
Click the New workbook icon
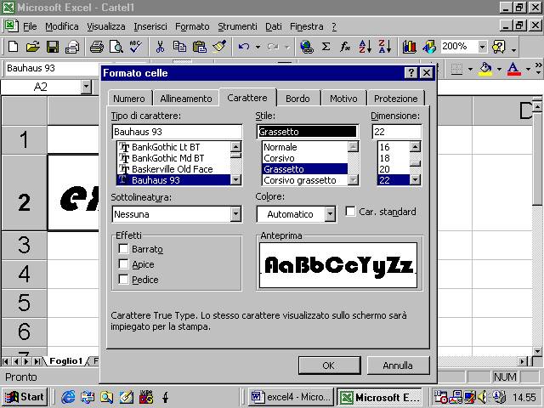click(x=13, y=47)
